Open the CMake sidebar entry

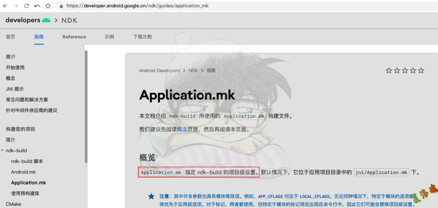14,204
